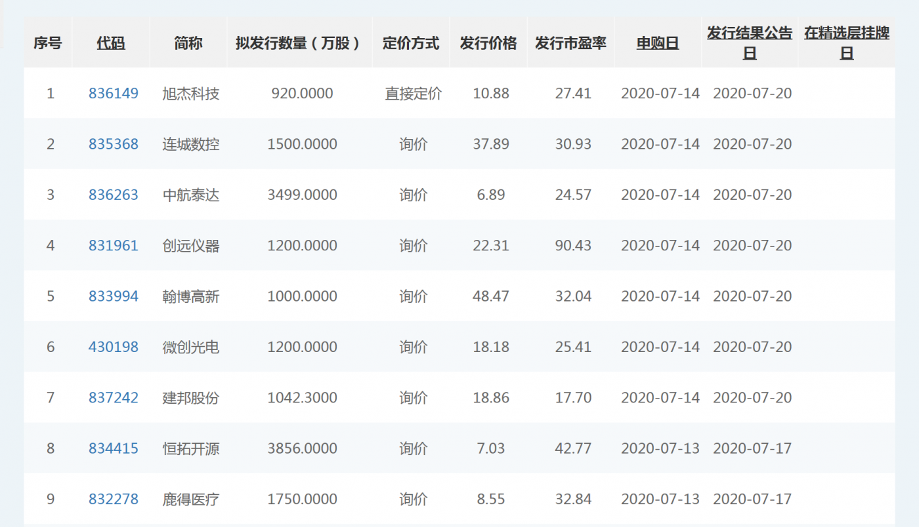Click the 拟发行数量（万股）column header
This screenshot has height=527, width=919.
pyautogui.click(x=299, y=44)
